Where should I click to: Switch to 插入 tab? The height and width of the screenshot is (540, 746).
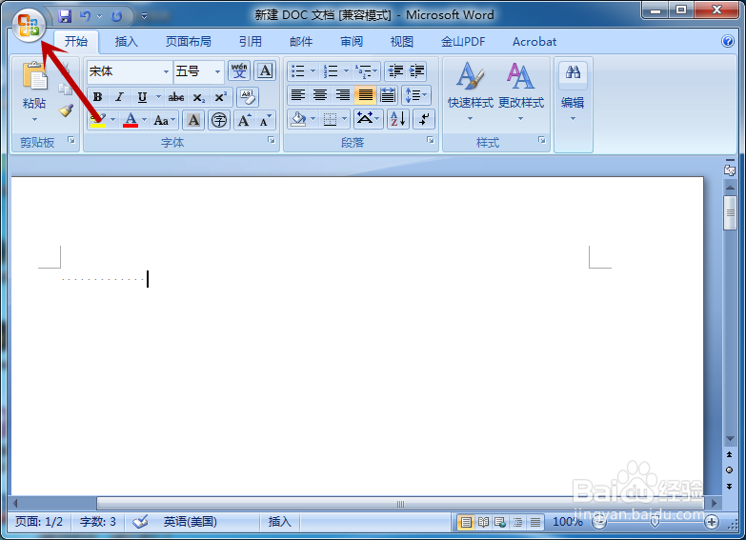pos(126,42)
